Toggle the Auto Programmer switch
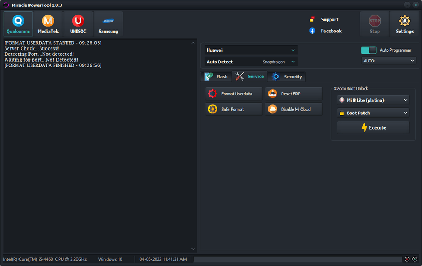The height and width of the screenshot is (266, 422). pos(369,50)
